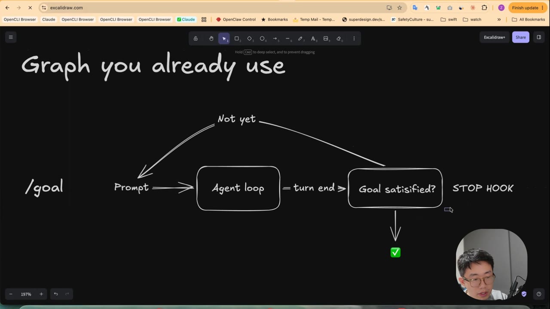Select the 'Agent loop' box
Image resolution: width=550 pixels, height=309 pixels.
(x=238, y=188)
